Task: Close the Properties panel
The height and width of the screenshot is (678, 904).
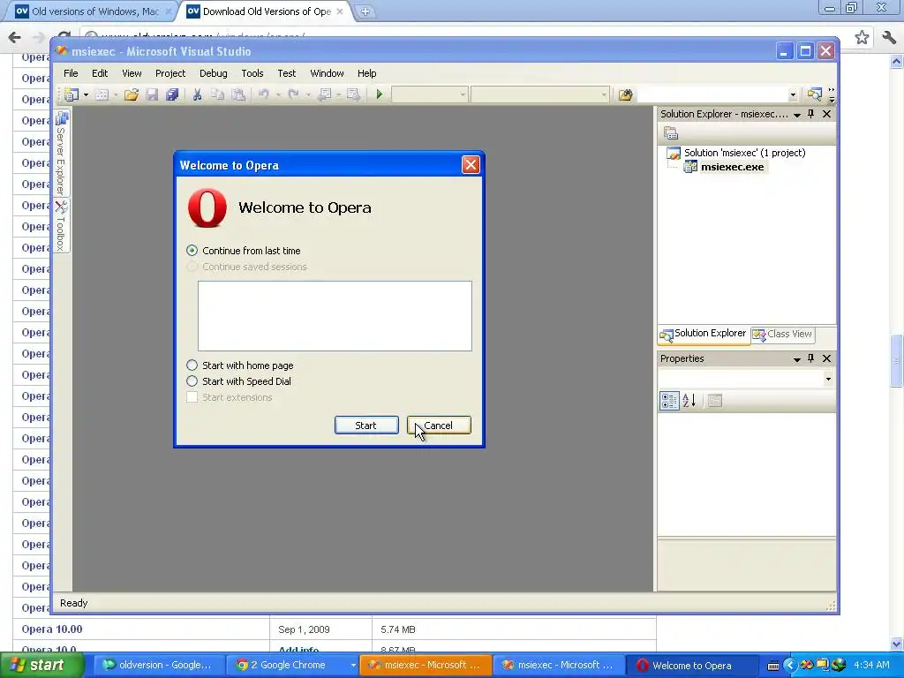Action: pos(826,358)
